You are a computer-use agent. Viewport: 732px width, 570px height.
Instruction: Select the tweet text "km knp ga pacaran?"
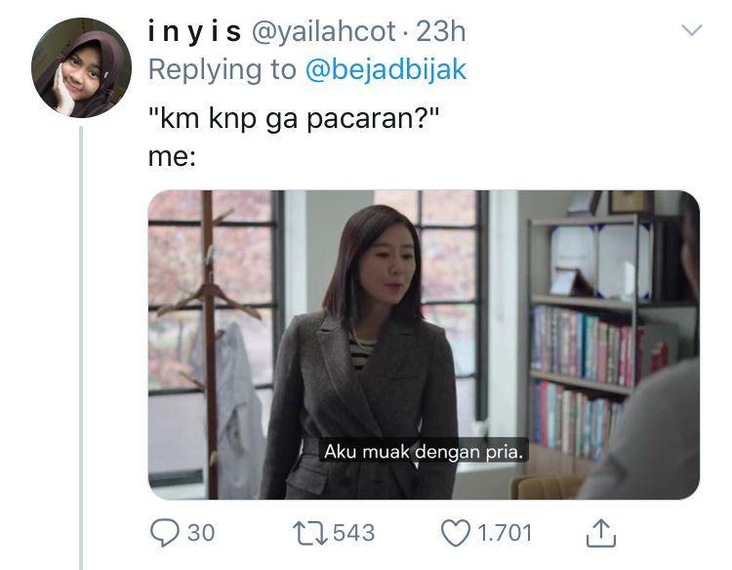(294, 118)
